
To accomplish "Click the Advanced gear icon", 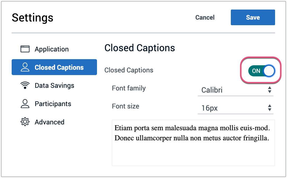I will pos(25,122).
